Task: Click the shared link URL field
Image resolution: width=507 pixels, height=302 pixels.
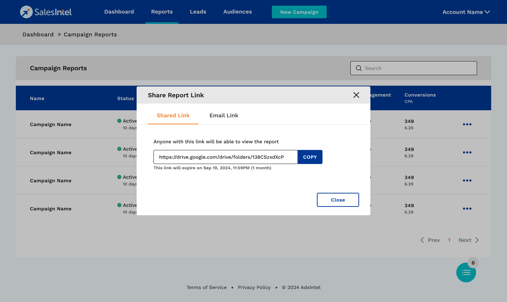Action: [225, 157]
